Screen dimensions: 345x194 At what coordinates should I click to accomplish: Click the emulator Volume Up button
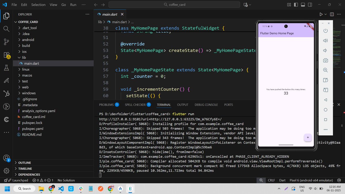(325, 41)
